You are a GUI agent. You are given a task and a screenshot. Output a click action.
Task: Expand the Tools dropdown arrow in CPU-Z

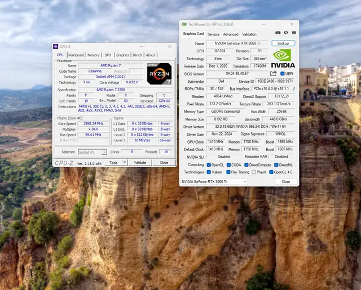(x=125, y=163)
